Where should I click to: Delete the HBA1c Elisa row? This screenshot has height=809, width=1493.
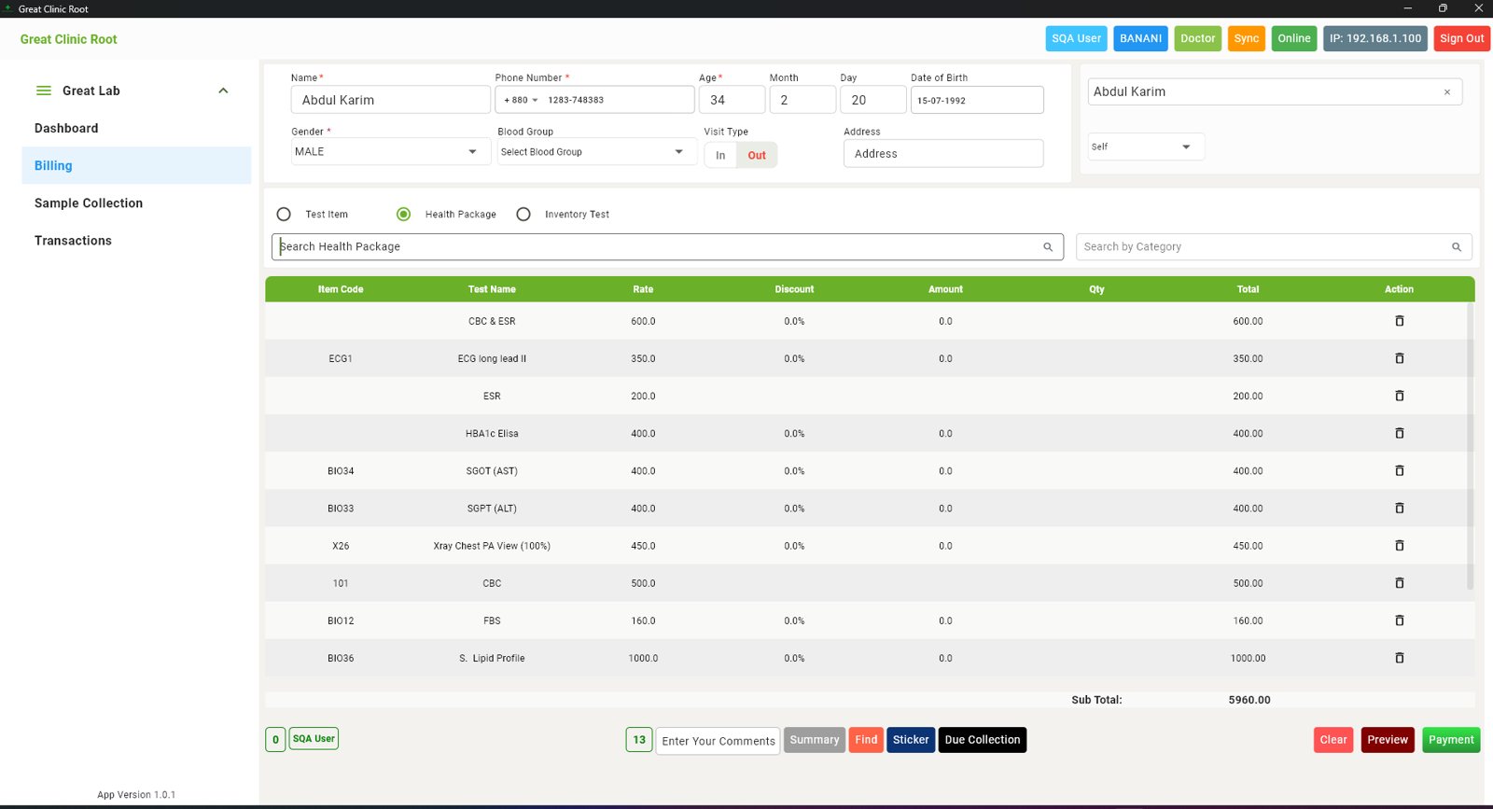(1399, 433)
